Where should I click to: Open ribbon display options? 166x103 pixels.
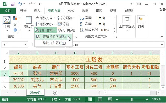tap(139, 4)
